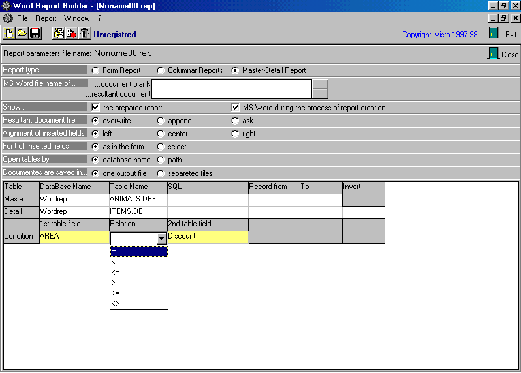This screenshot has height=373, width=521.
Task: Click the New report toolbar icon
Action: 9,33
